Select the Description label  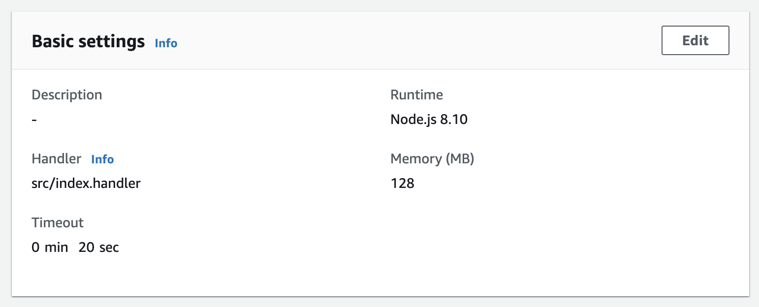click(x=67, y=94)
